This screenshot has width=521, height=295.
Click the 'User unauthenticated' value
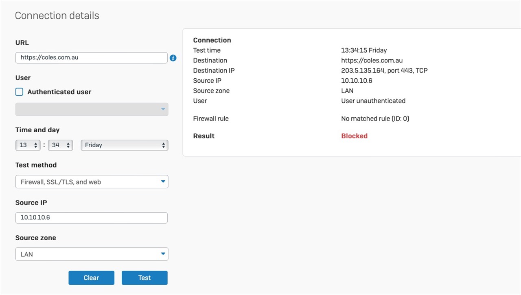pyautogui.click(x=373, y=101)
